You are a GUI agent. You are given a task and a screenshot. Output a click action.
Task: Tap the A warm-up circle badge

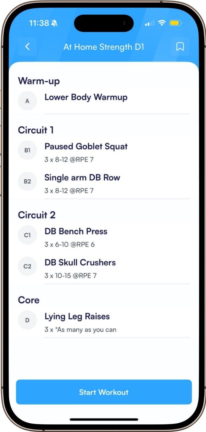click(27, 101)
